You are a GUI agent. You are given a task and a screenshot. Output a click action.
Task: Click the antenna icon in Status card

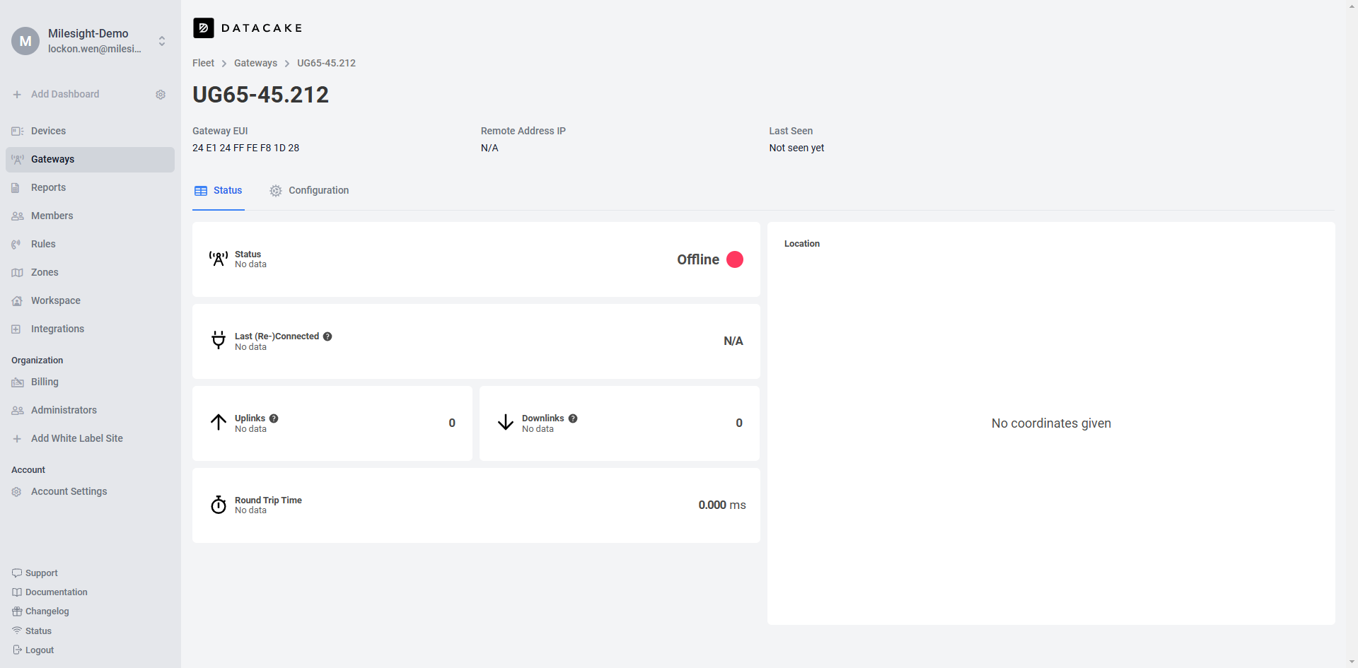[219, 259]
